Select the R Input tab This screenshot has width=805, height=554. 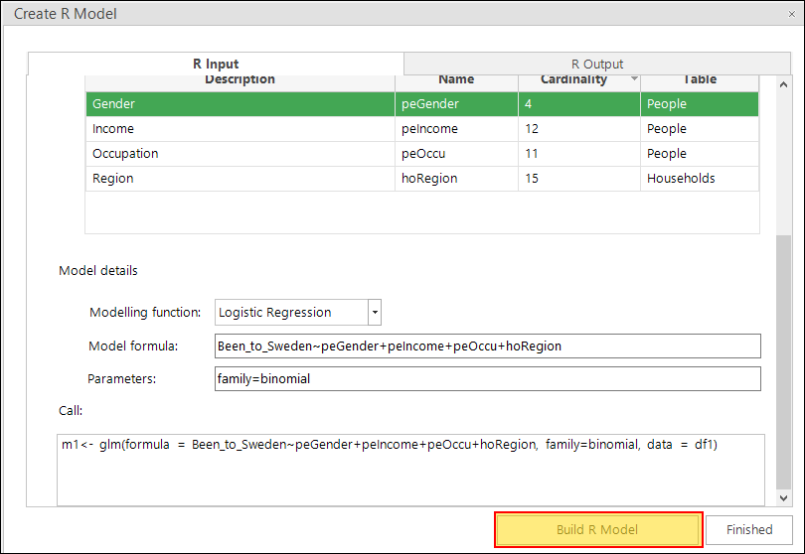[x=216, y=64]
